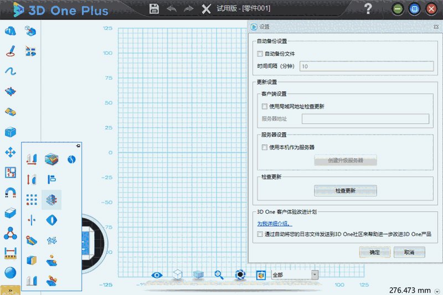Click the aperture view icon in bottom bar
The width and height of the screenshot is (443, 295).
click(x=240, y=275)
